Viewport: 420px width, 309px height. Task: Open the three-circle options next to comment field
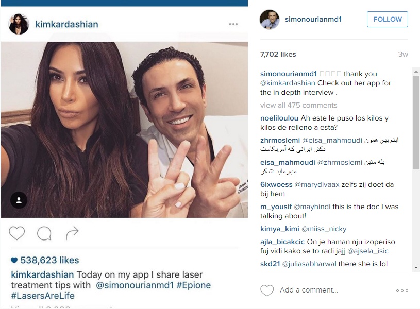tap(402, 290)
